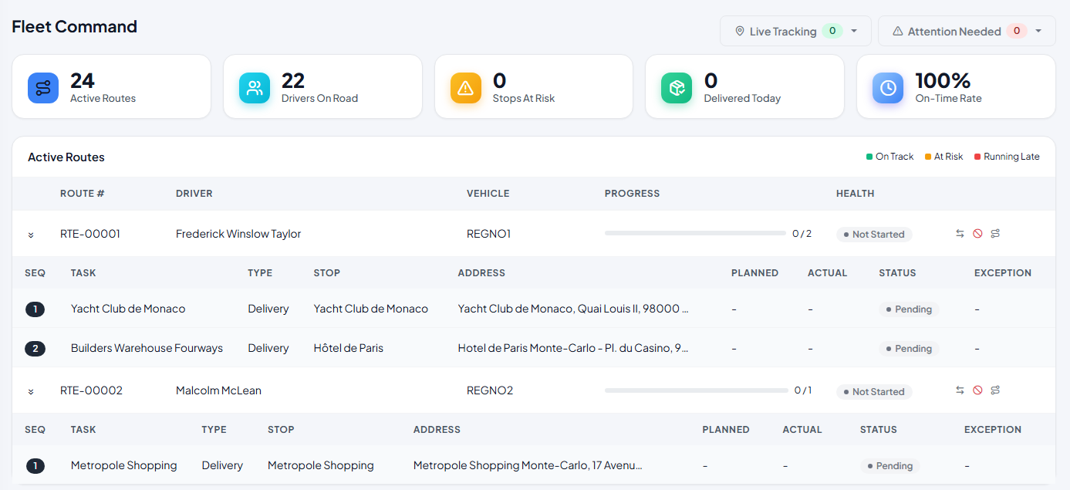Viewport: 1070px width, 490px height.
Task: Click the Attention Needed count badge 0
Action: coord(1017,31)
